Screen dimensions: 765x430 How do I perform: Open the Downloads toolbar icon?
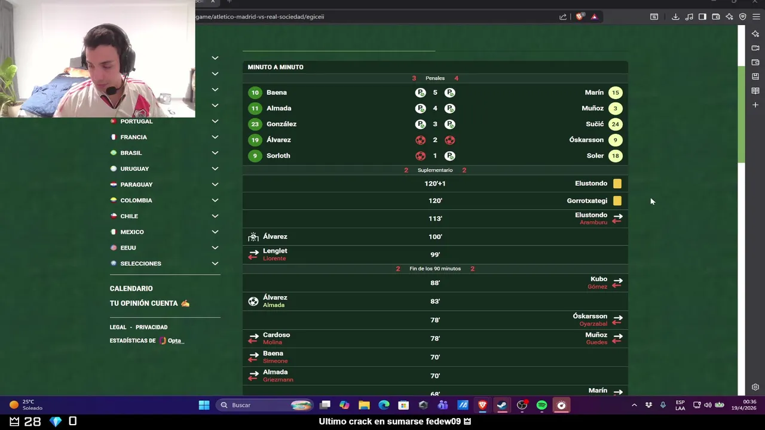(675, 17)
